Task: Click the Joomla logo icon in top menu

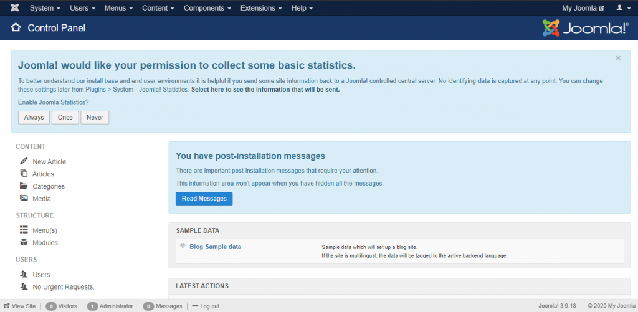Action: coord(15,7)
